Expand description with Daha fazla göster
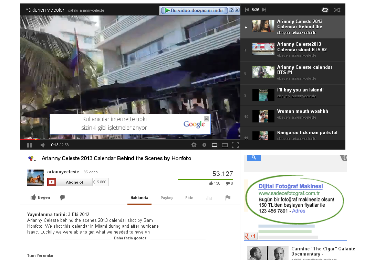375x260 pixels. 130,238
